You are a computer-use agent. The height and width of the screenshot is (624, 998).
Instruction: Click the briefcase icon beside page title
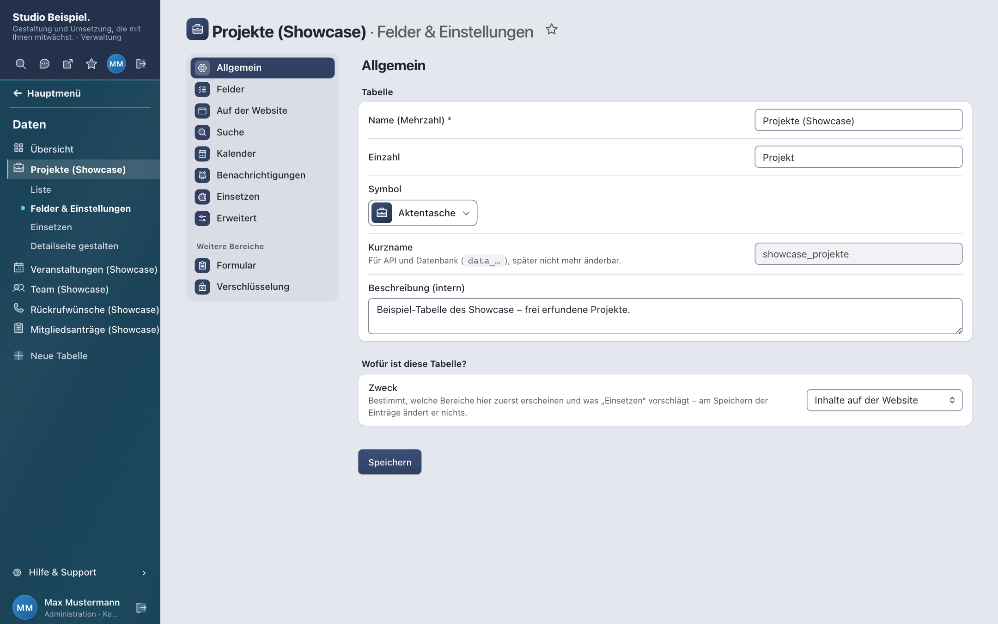(197, 30)
